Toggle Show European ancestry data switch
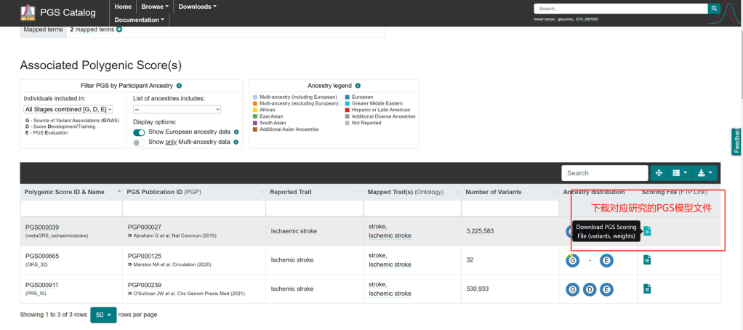This screenshot has height=330, width=743. [139, 132]
